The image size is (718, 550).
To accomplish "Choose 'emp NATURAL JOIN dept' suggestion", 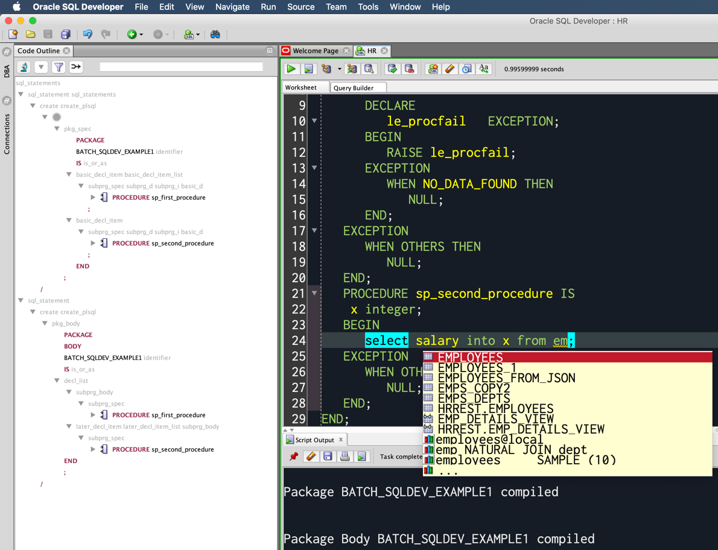I will point(567,449).
